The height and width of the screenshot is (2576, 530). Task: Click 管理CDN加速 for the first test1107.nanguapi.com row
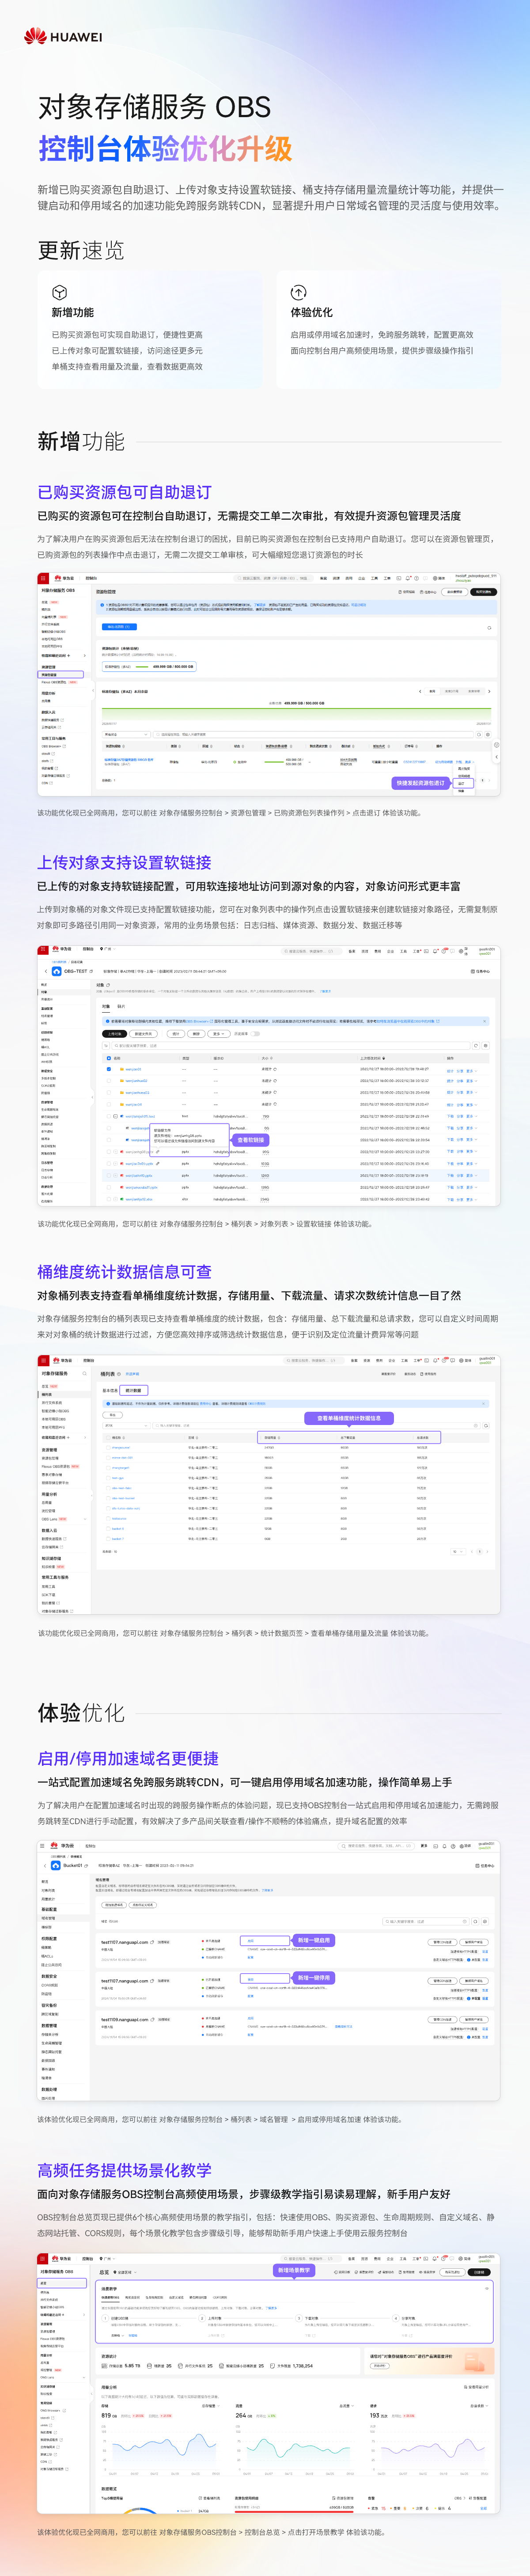(x=443, y=1942)
